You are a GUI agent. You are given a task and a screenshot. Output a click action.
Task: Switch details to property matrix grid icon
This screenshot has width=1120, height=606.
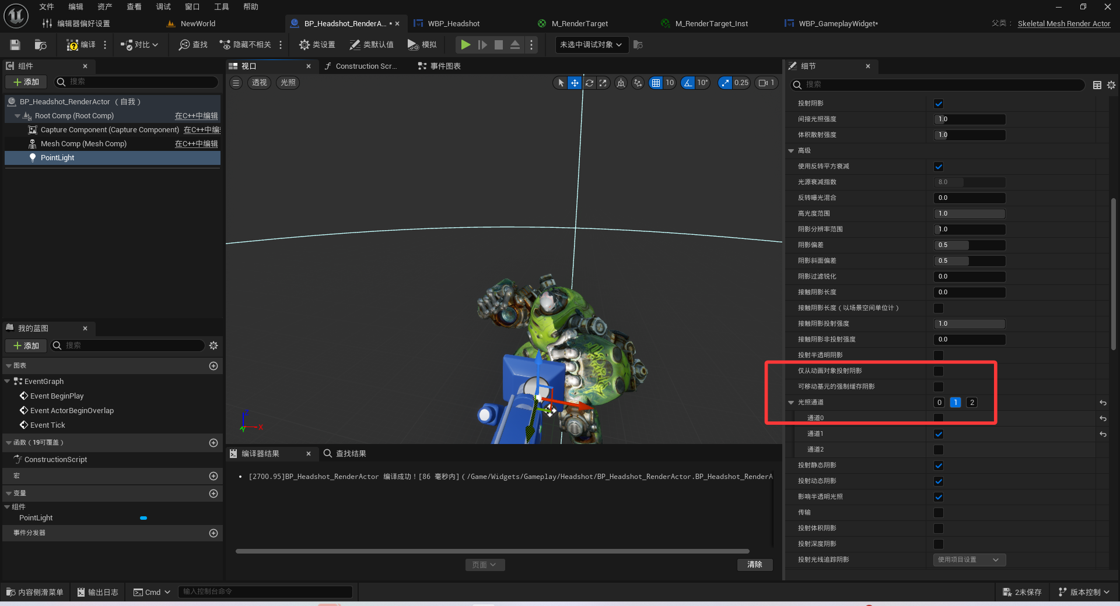point(1097,85)
